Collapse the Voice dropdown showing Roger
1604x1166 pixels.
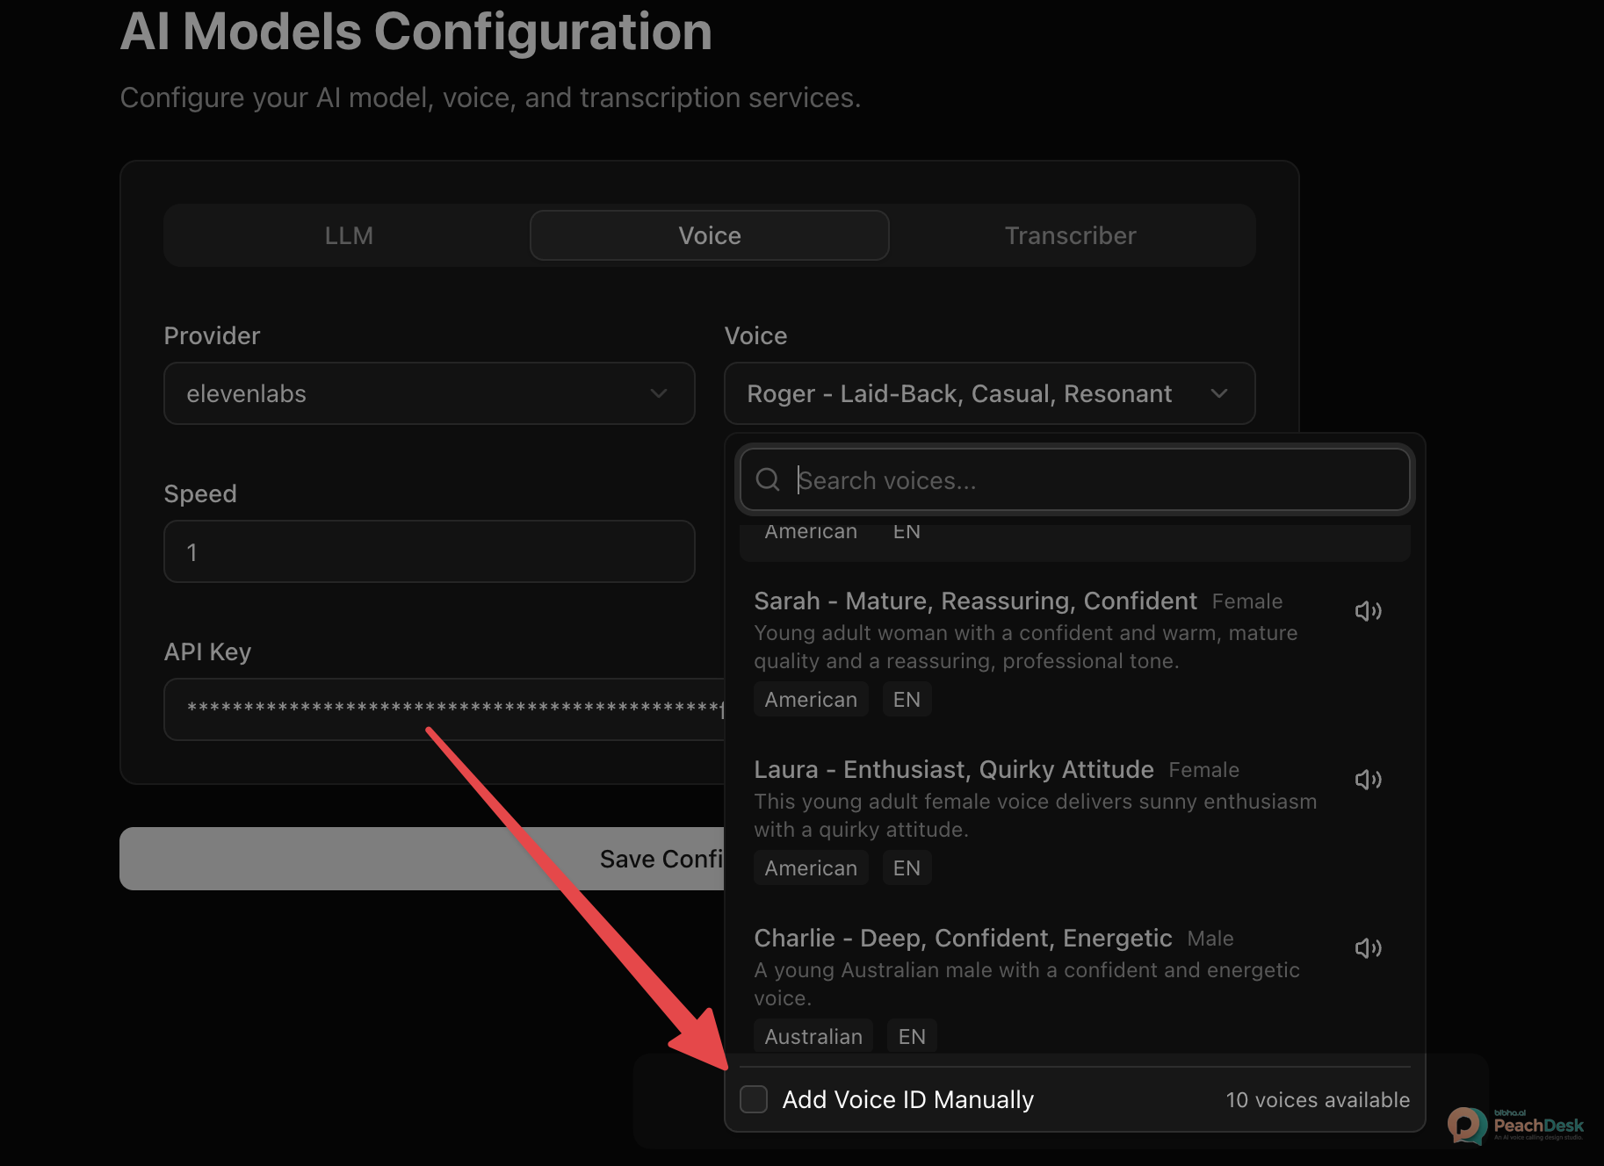coord(990,393)
